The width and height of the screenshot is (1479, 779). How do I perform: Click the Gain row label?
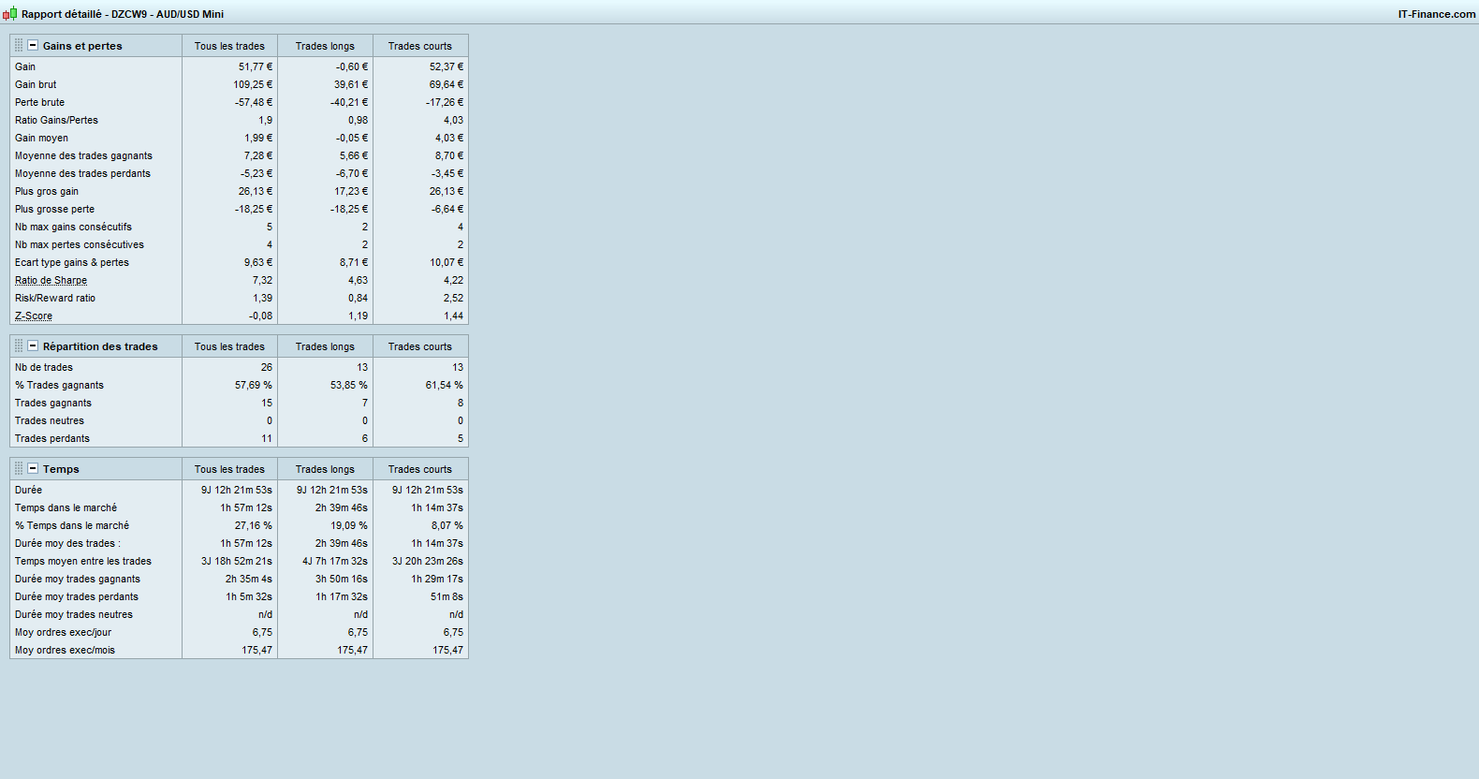click(x=25, y=66)
